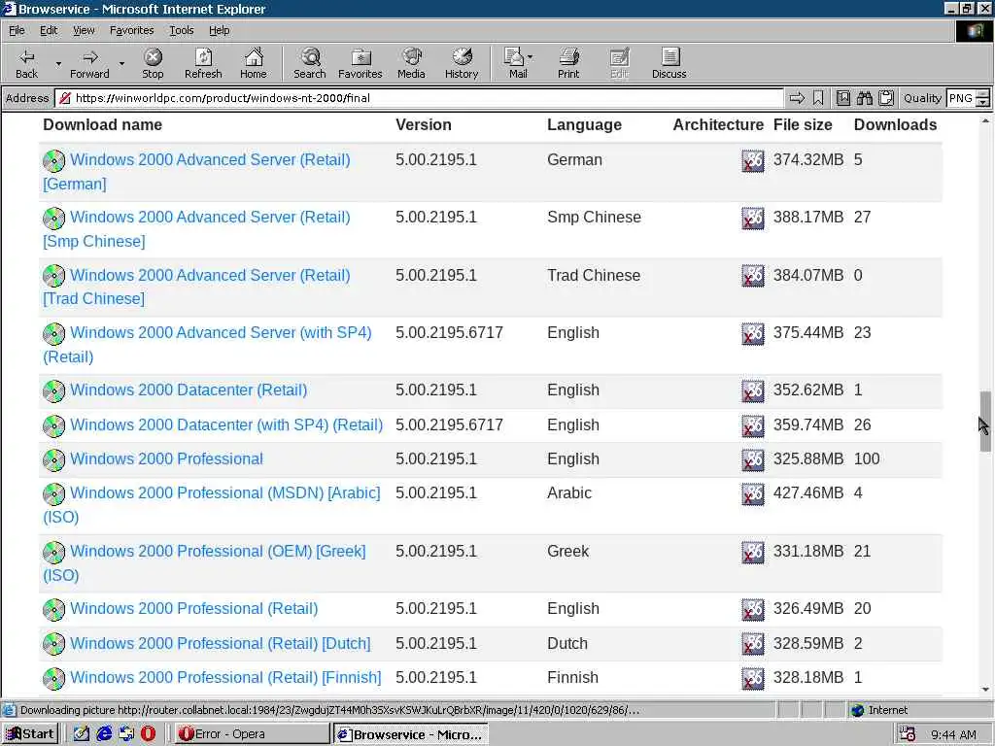
Task: Click disc icon beside Windows 2000 Professional
Action: coord(54,459)
